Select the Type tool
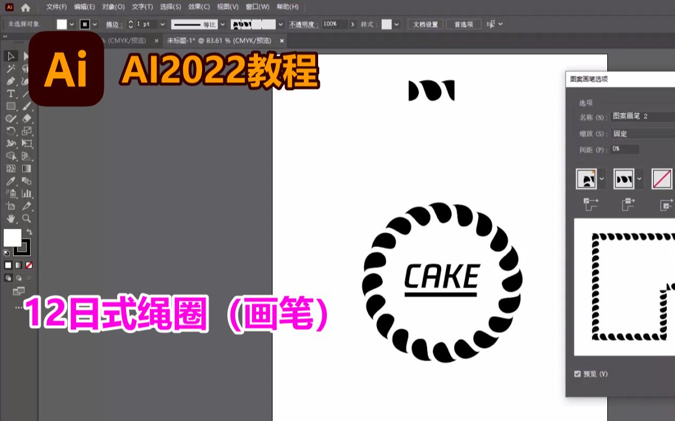 (11, 93)
